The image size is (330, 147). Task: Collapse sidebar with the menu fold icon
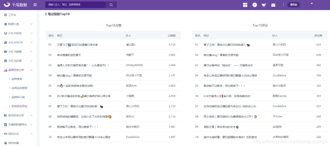click(x=35, y=5)
